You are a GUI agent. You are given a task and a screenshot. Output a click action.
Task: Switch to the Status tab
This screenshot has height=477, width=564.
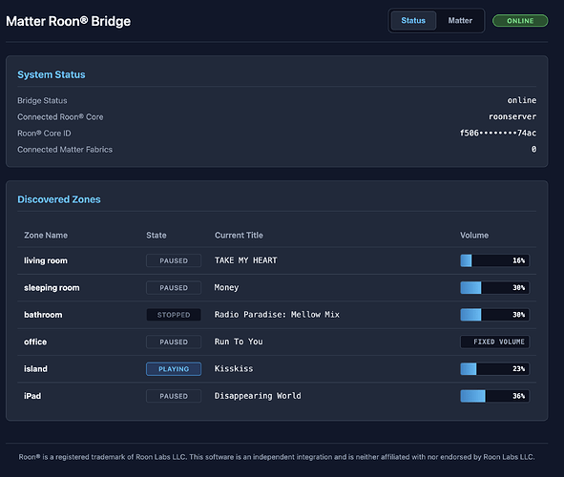coord(413,20)
